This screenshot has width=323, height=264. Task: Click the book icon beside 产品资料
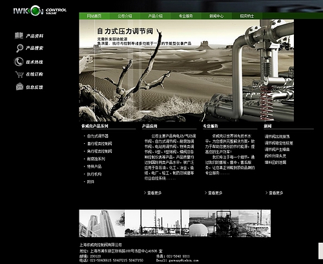[19, 36]
